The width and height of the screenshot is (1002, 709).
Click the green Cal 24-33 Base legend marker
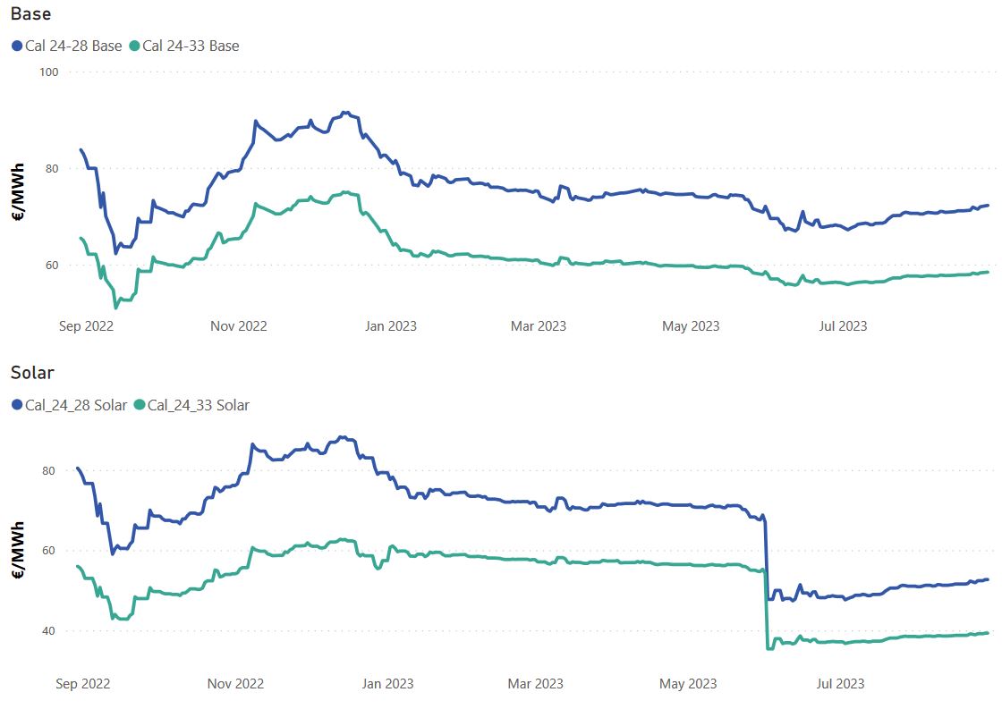[x=134, y=46]
